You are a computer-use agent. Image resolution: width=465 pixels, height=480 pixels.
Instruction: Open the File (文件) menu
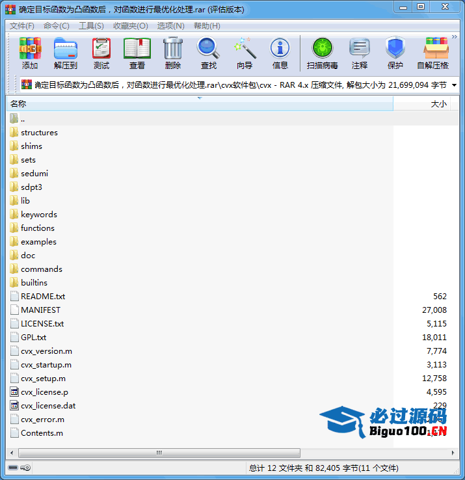(21, 26)
